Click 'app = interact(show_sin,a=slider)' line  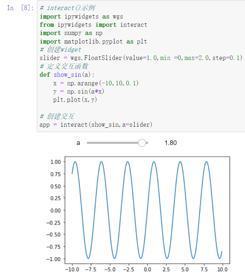coord(96,125)
